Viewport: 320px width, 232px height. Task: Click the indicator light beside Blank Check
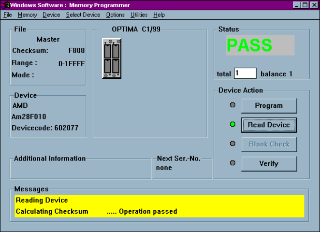pyautogui.click(x=233, y=144)
